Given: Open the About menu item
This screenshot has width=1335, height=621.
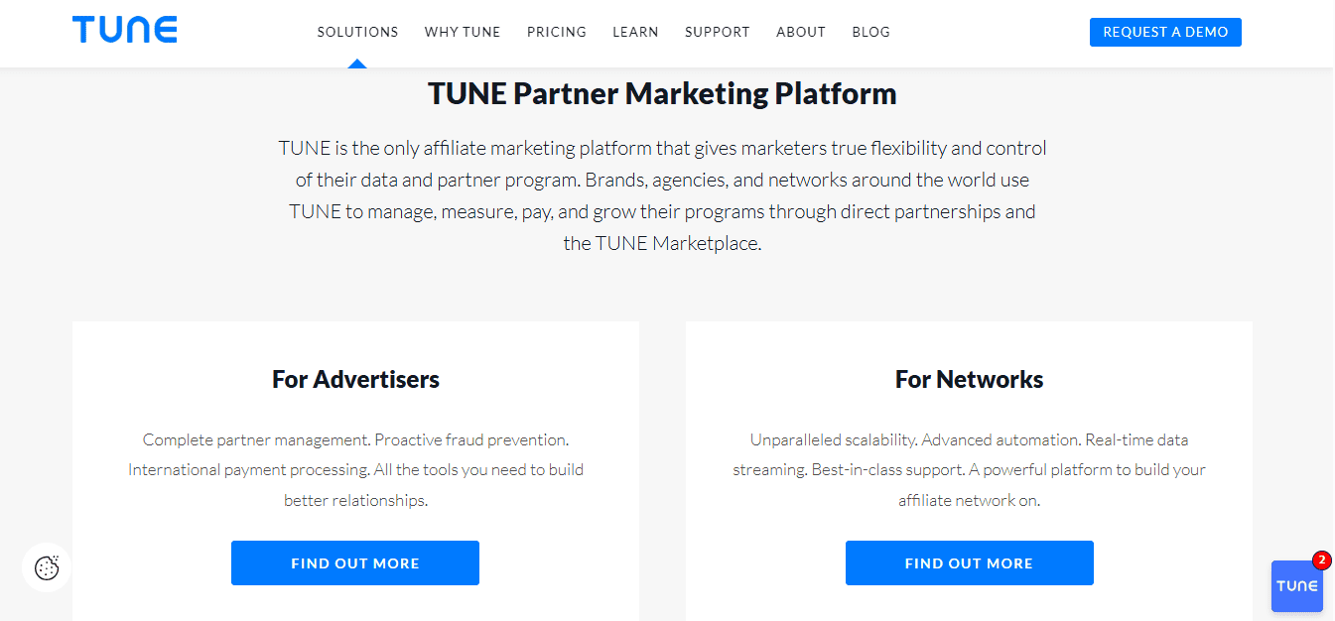Looking at the screenshot, I should click(x=801, y=32).
